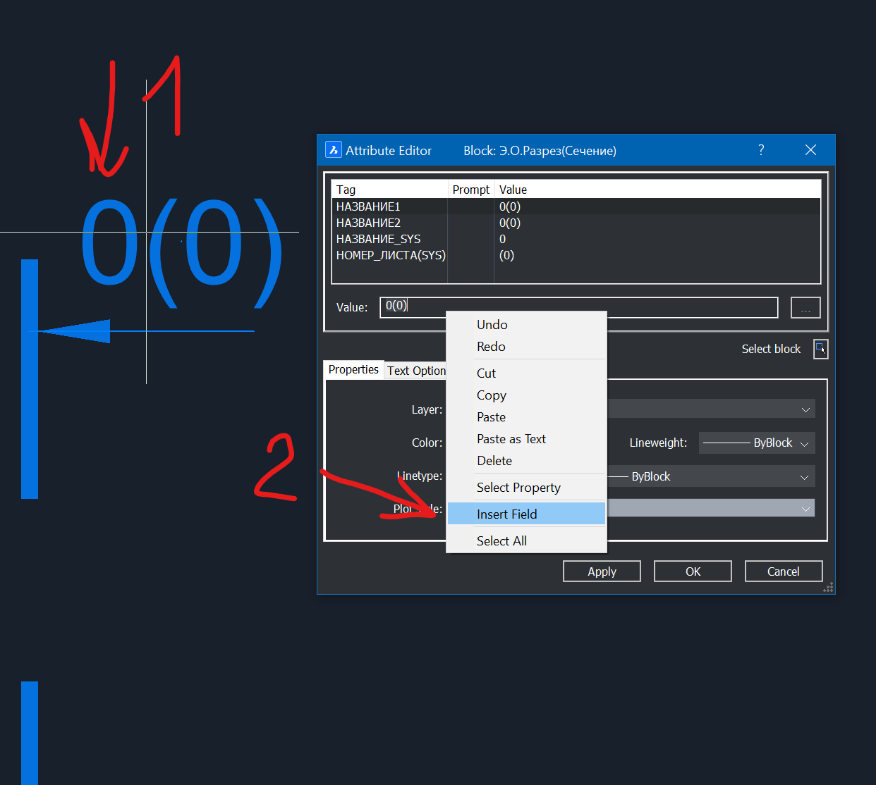Close the Attribute Editor dialog
The width and height of the screenshot is (876, 785).
(810, 150)
